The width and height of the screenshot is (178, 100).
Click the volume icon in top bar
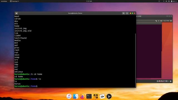click(166, 1)
